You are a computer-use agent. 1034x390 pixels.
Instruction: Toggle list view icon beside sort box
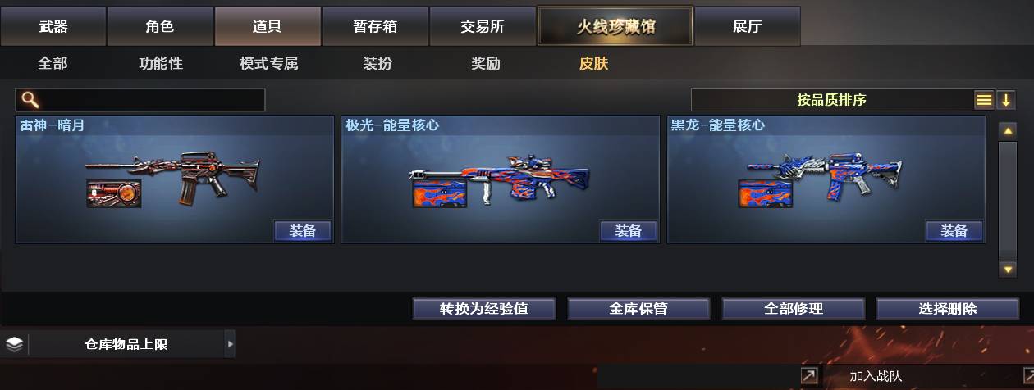[984, 100]
